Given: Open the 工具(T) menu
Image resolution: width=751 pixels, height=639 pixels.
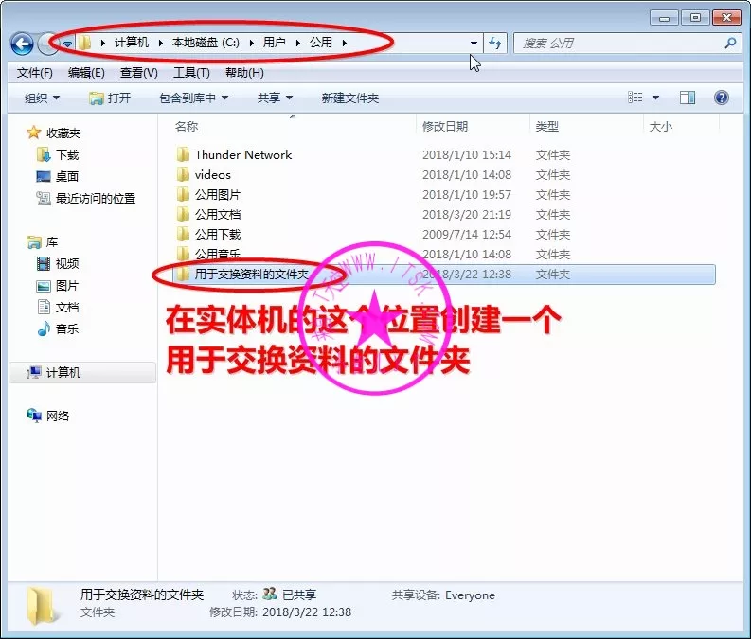Looking at the screenshot, I should [191, 73].
